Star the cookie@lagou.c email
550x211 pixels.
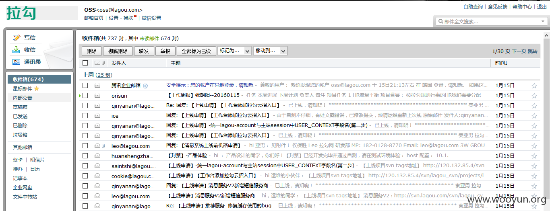click(x=534, y=176)
